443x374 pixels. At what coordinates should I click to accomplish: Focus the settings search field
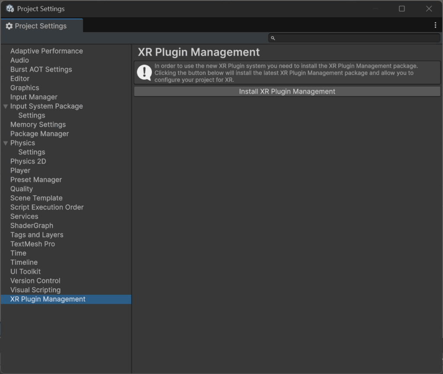354,38
